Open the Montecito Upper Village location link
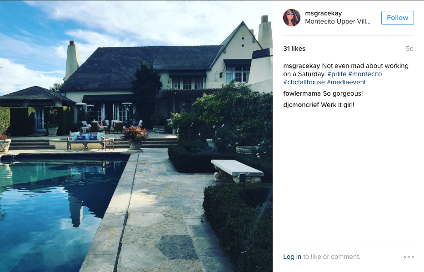 point(338,22)
